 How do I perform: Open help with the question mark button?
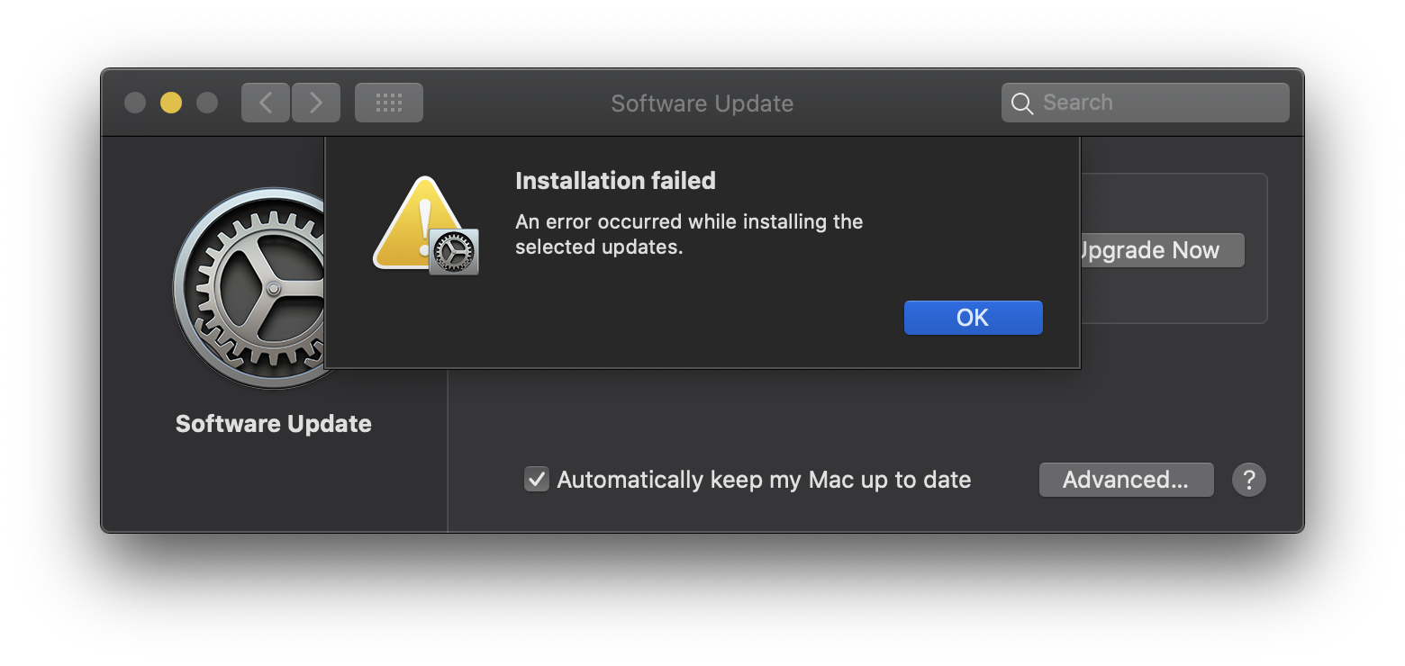(x=1249, y=480)
